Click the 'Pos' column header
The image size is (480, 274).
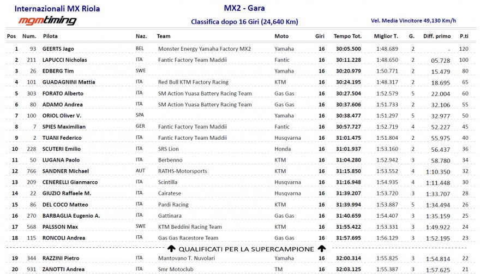coord(11,36)
